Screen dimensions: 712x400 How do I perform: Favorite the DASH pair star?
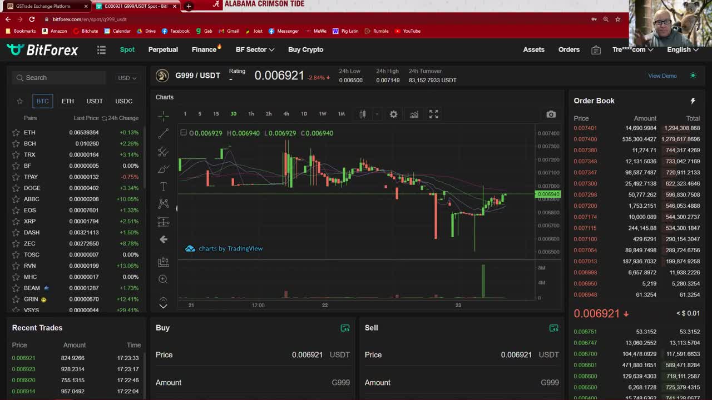click(x=16, y=232)
